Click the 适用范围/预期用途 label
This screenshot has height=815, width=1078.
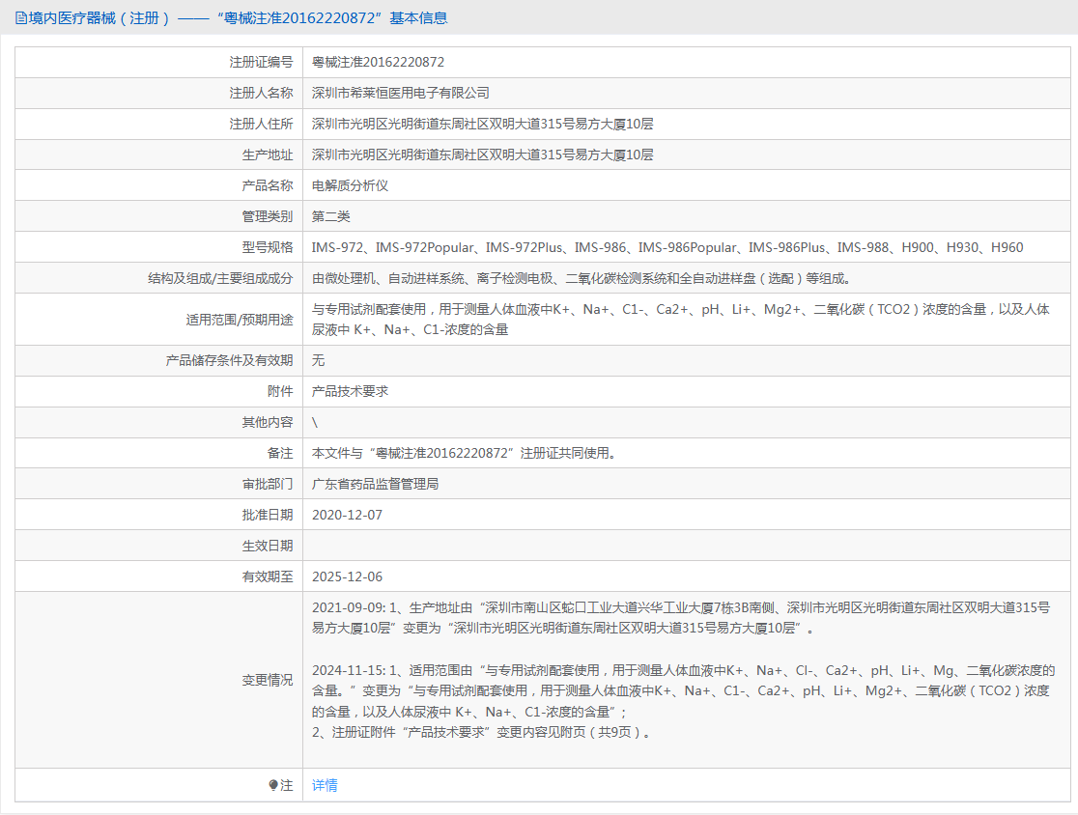240,320
